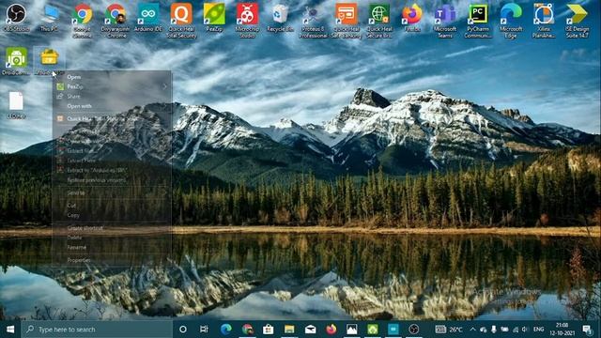This screenshot has width=601, height=338.
Task: Open the notification Action Center icon
Action: click(587, 330)
